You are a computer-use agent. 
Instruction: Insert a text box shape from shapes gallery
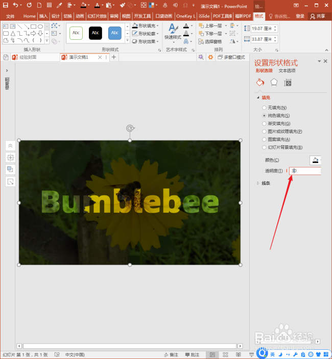click(x=6, y=27)
